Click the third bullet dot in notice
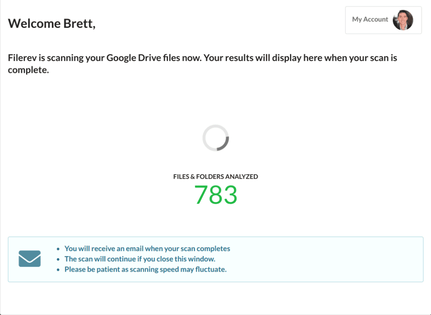Viewport: 431px width, 315px height. (58, 270)
